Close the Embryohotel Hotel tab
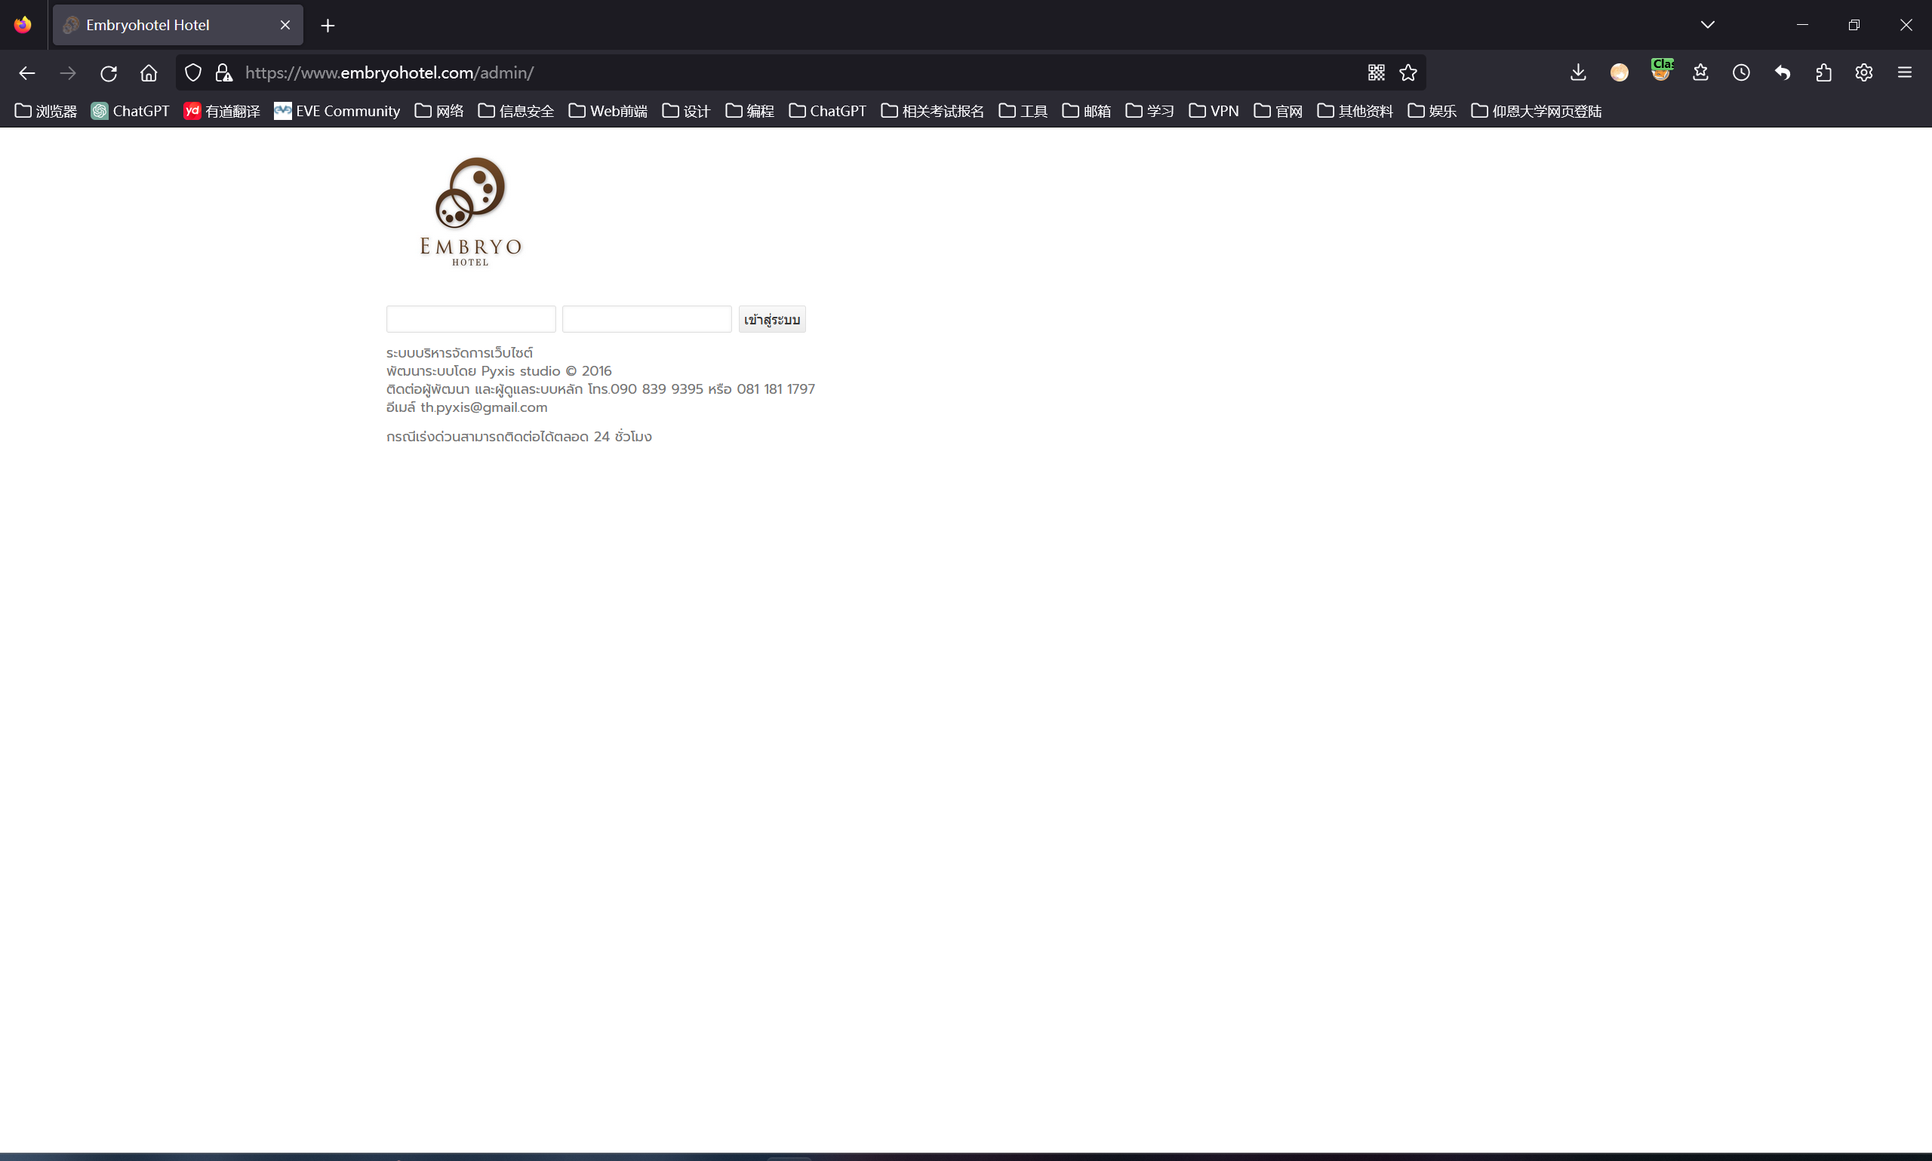The height and width of the screenshot is (1161, 1932). click(x=285, y=25)
